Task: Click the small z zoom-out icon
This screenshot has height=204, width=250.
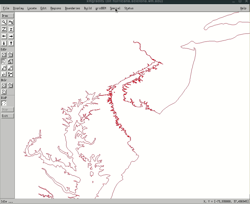Action: [11, 29]
